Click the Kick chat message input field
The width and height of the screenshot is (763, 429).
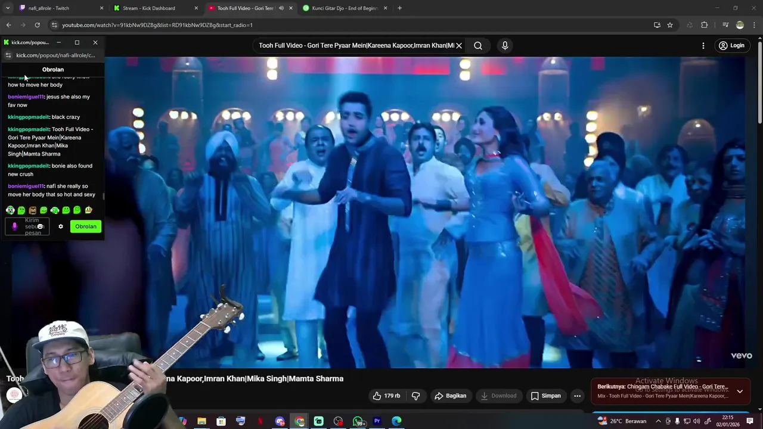(27, 226)
